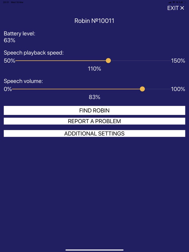The height and width of the screenshot is (252, 189).
Task: Tap the home indicator bar at bottom
Action: 94,250
